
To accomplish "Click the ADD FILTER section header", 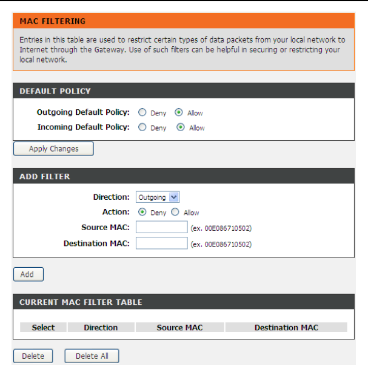I will (184, 176).
